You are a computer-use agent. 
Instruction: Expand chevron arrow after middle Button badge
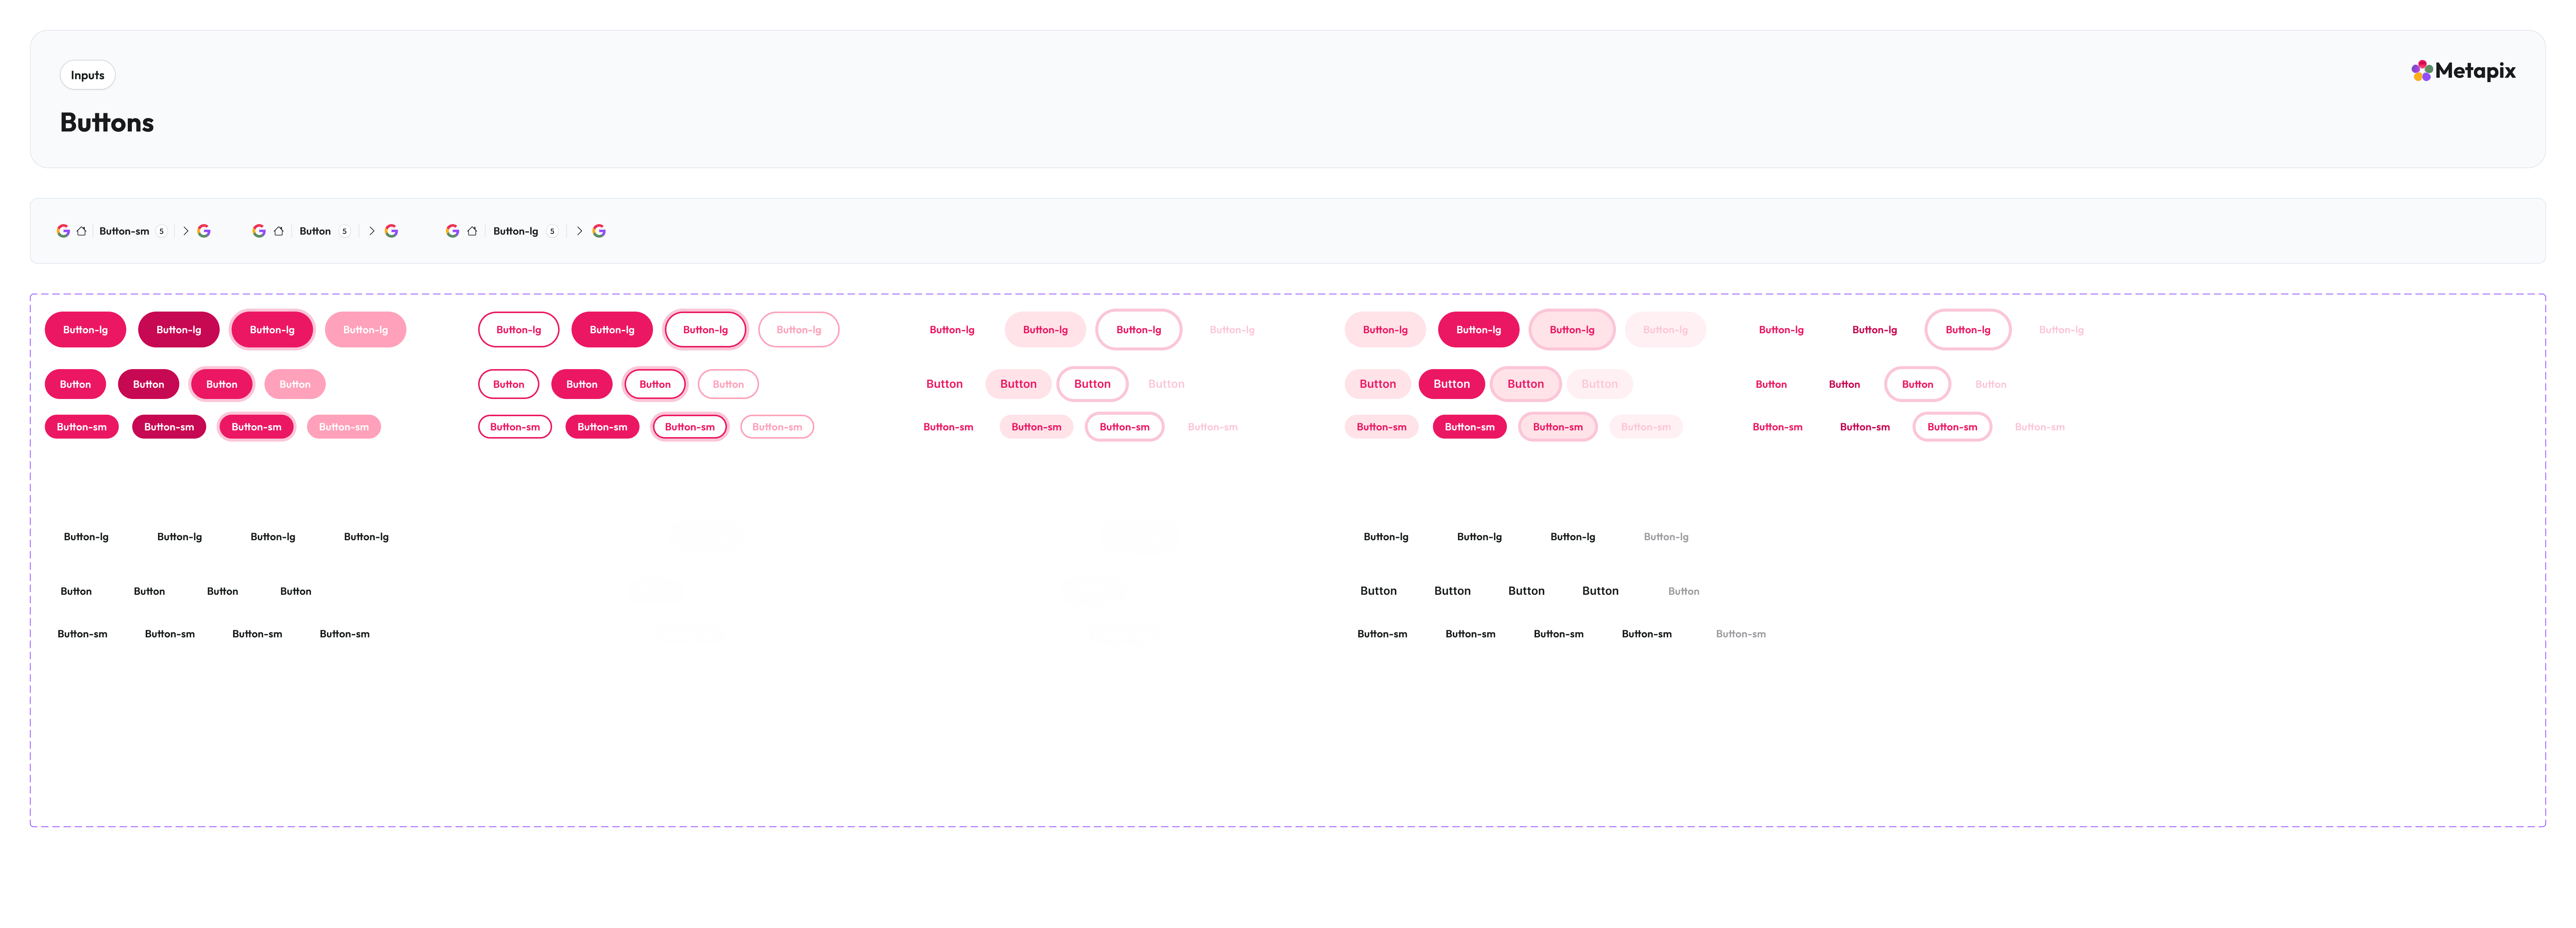point(372,231)
